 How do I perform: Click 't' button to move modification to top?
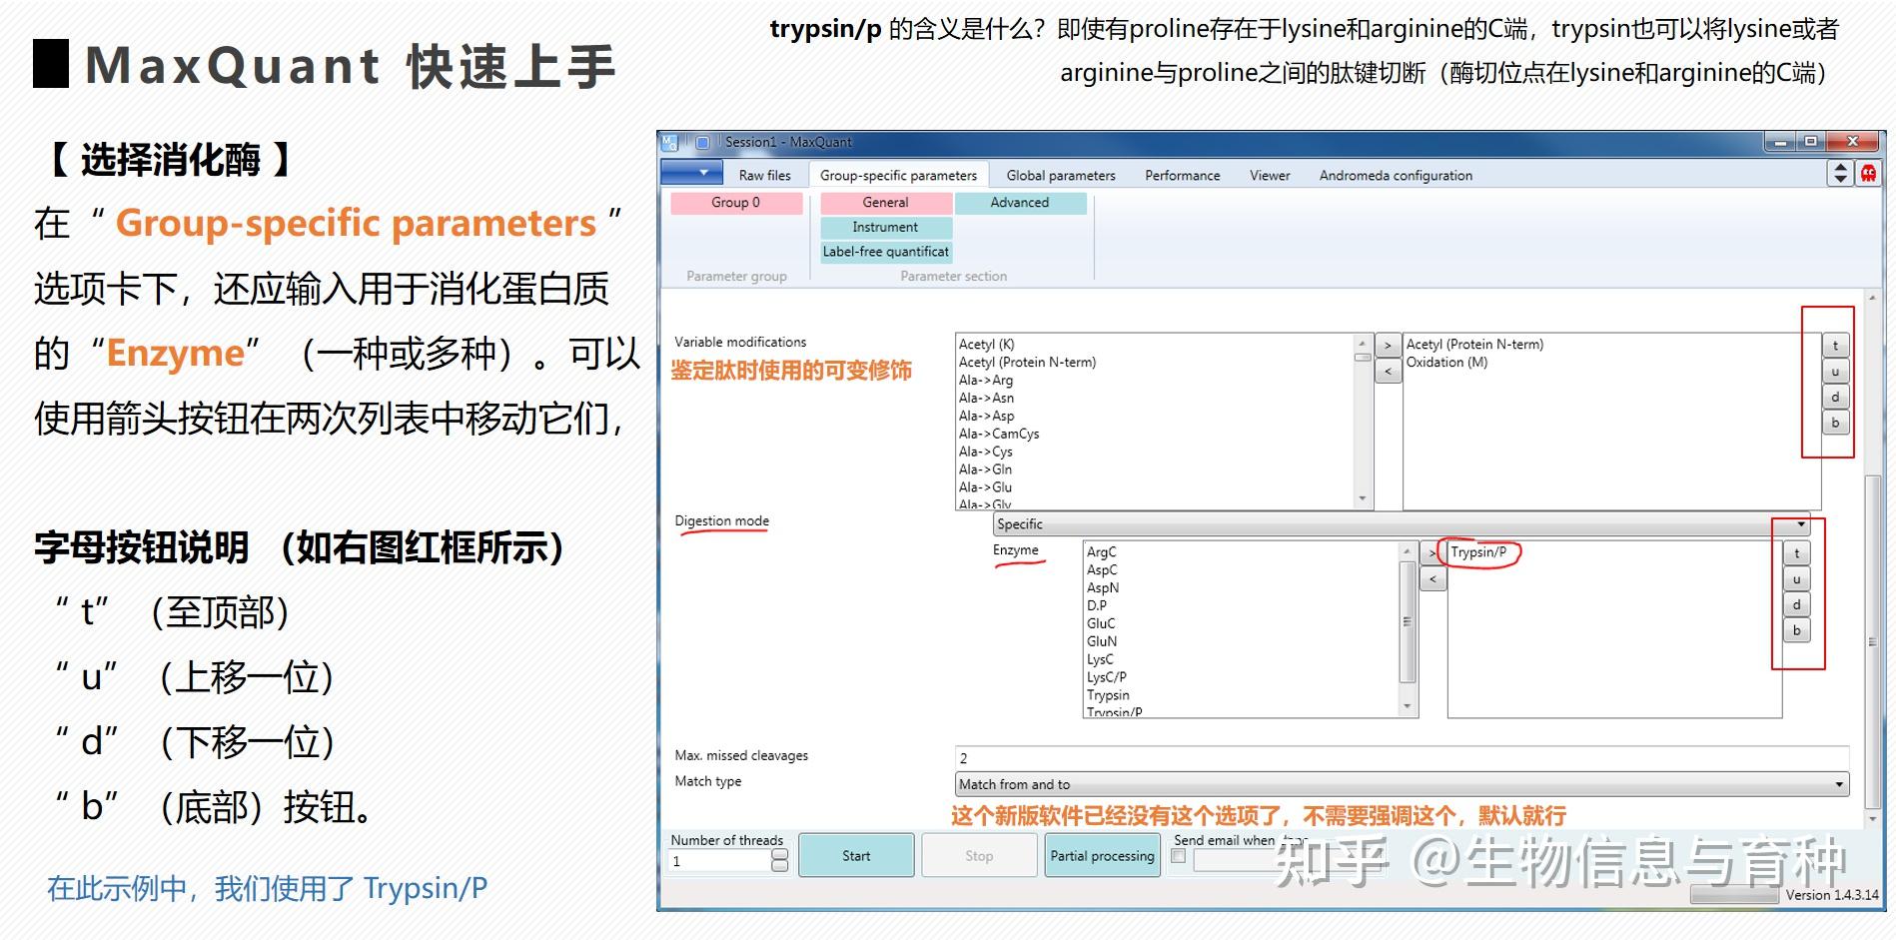click(1834, 345)
